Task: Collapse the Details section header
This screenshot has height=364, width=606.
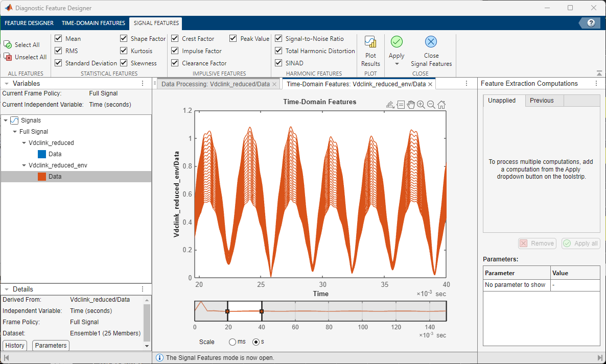Action: pos(6,289)
